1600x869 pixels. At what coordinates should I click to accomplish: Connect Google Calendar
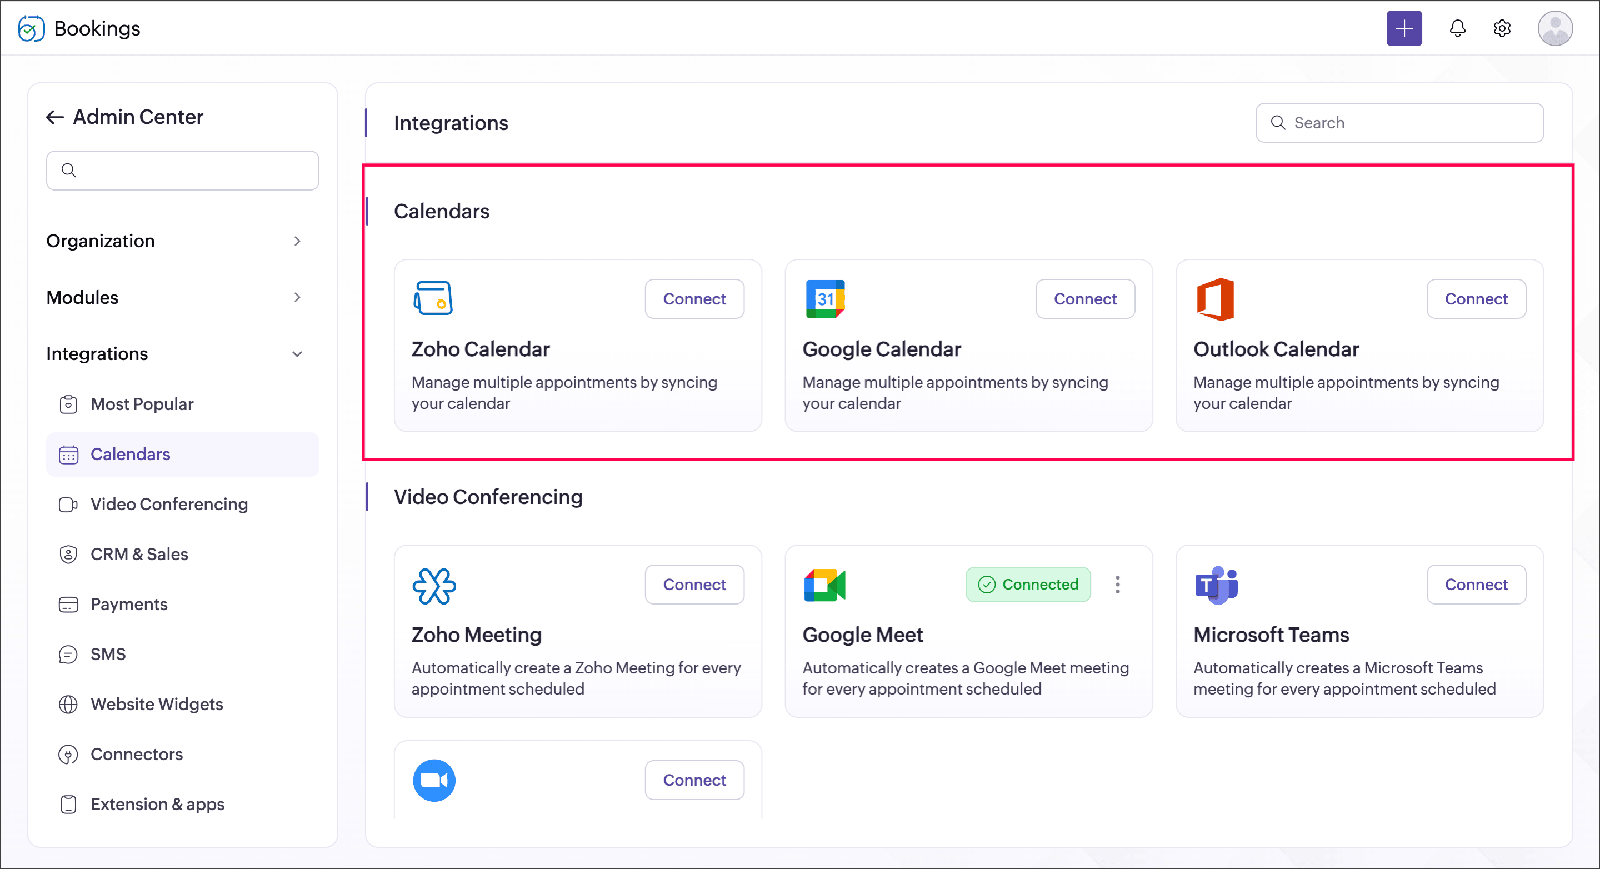tap(1085, 299)
